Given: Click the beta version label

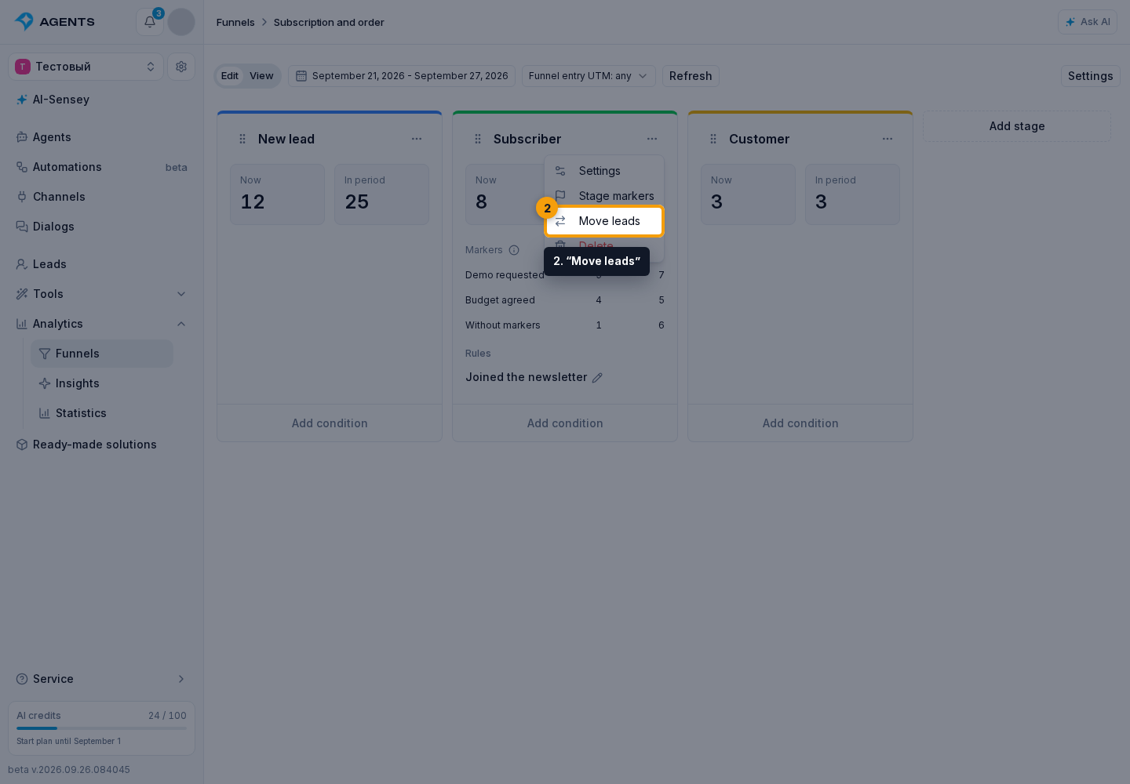Looking at the screenshot, I should point(69,770).
